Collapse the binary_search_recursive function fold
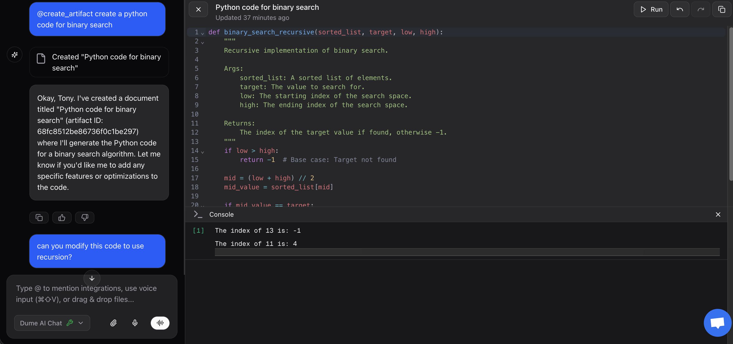The width and height of the screenshot is (733, 344). pyautogui.click(x=202, y=34)
